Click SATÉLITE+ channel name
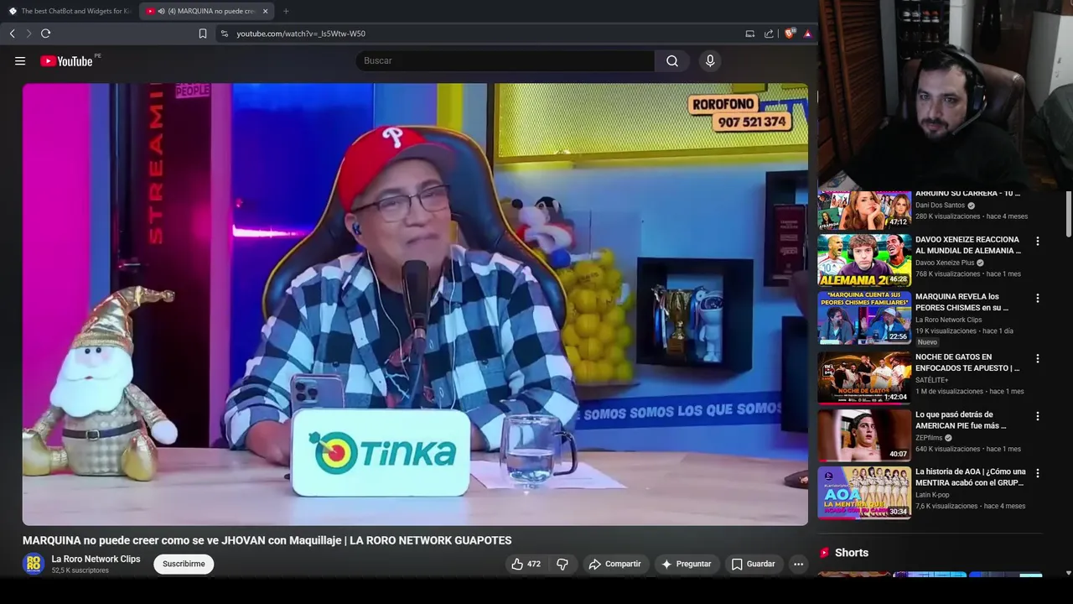The width and height of the screenshot is (1073, 604). click(x=931, y=381)
